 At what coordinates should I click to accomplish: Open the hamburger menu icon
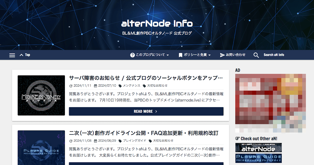pos(12,55)
